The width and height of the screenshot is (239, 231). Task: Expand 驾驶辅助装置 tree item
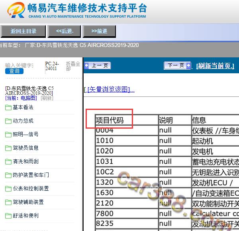pos(28,202)
